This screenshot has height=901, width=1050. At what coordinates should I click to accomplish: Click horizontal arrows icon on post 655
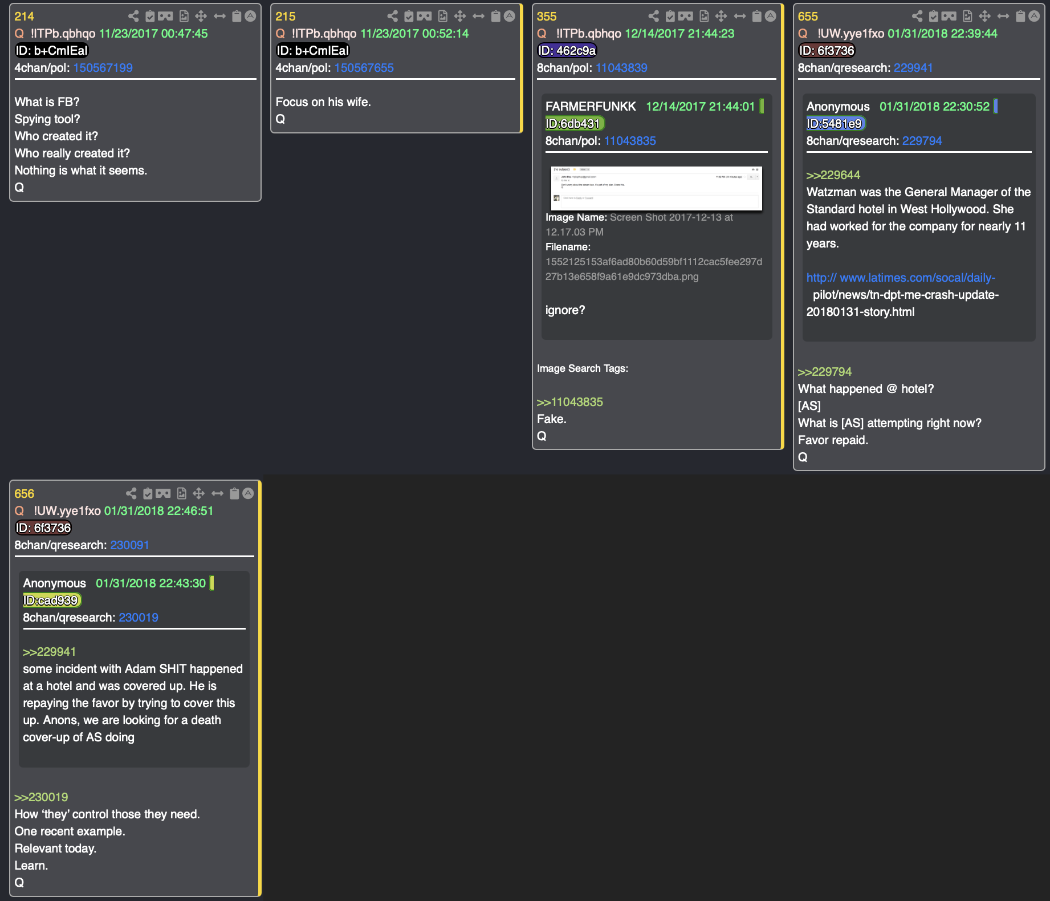[1003, 16]
